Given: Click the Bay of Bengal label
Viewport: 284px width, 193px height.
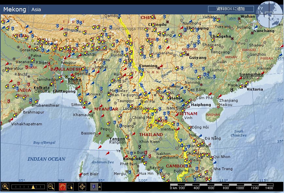Looking at the screenshot, I should click(x=44, y=143).
